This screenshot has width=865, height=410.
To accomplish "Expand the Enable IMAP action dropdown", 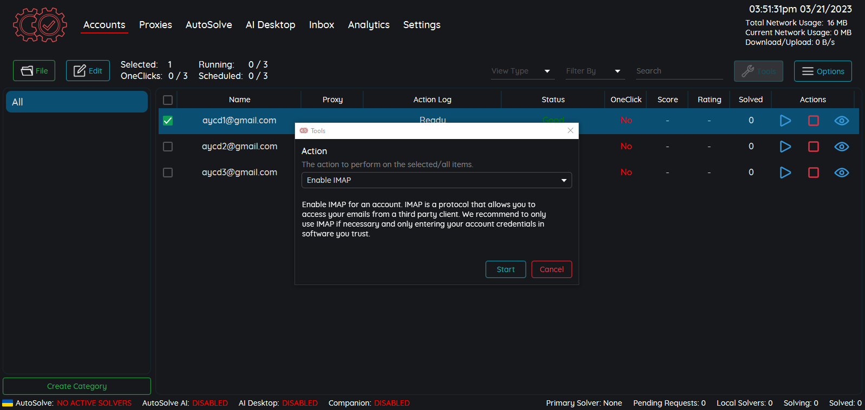I will pos(436,180).
